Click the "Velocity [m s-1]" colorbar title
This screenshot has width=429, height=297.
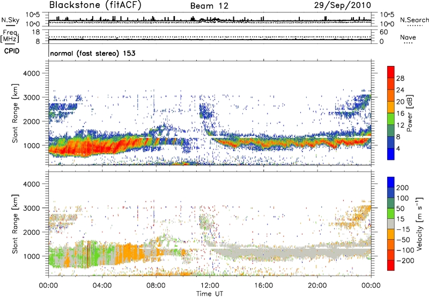(420, 224)
